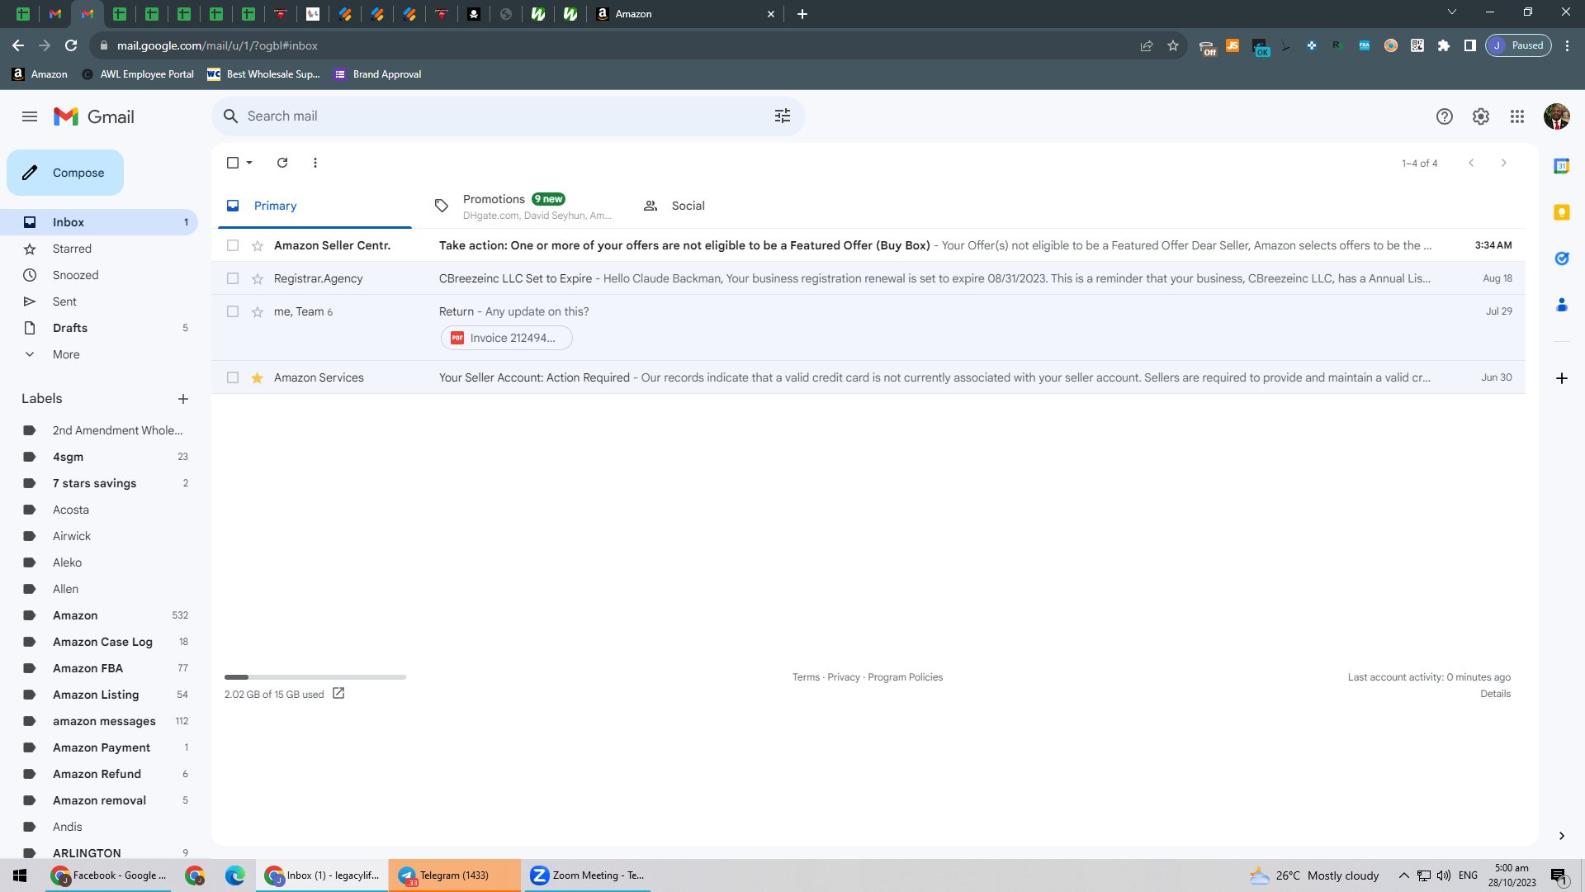Click the storage usage progress bar

[315, 677]
